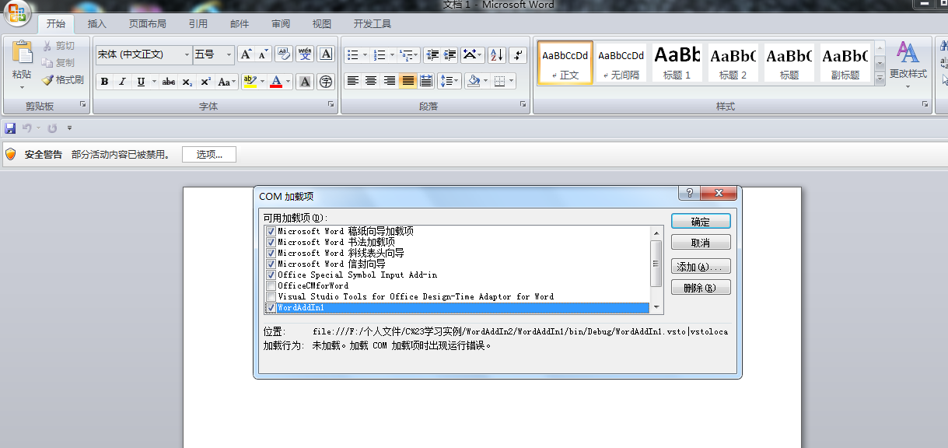Viewport: 948px width, 448px height.
Task: Click the Copy (复制) icon
Action: pyautogui.click(x=48, y=63)
